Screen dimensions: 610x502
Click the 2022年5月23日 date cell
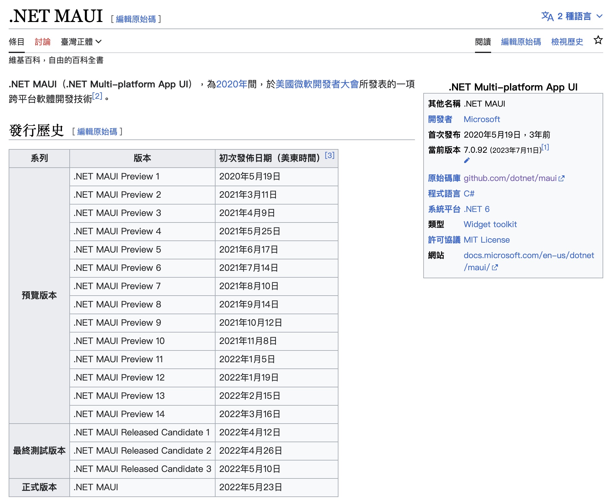tap(277, 487)
